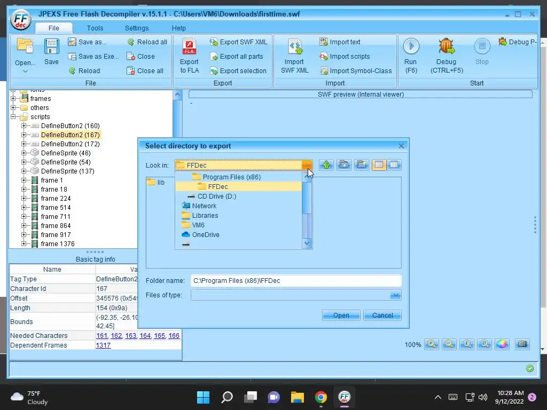This screenshot has height=410, width=547.
Task: Zoom out the SWF preview
Action: [449, 344]
